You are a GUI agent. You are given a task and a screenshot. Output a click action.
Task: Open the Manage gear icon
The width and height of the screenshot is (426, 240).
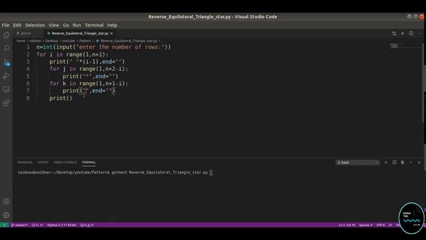coord(6,215)
